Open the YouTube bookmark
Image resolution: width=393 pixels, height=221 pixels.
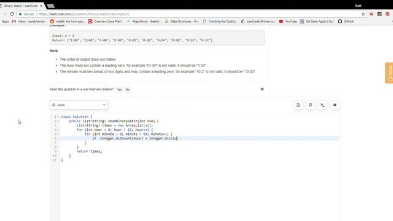point(288,21)
